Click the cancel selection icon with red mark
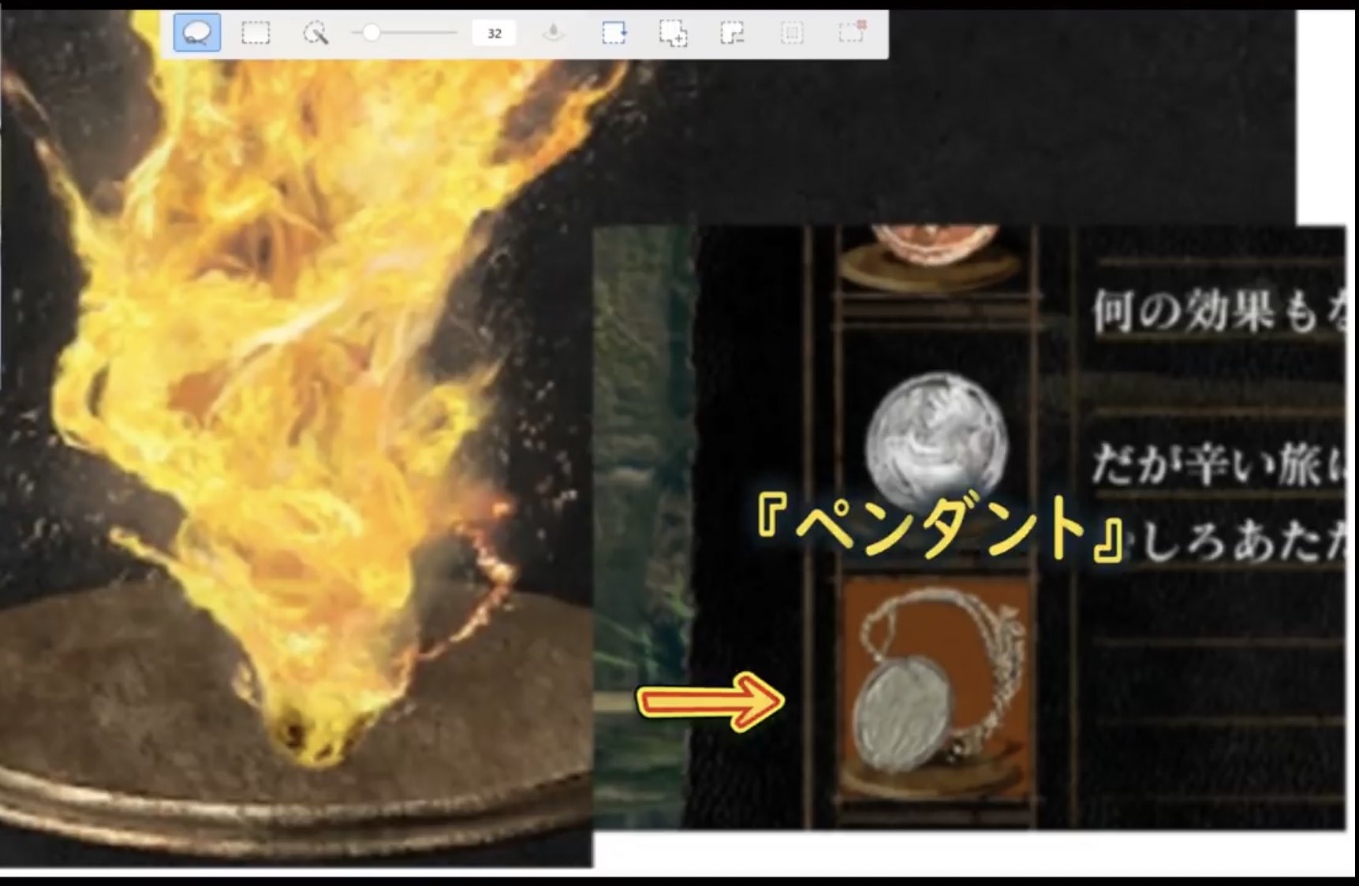The image size is (1359, 886). [x=849, y=32]
